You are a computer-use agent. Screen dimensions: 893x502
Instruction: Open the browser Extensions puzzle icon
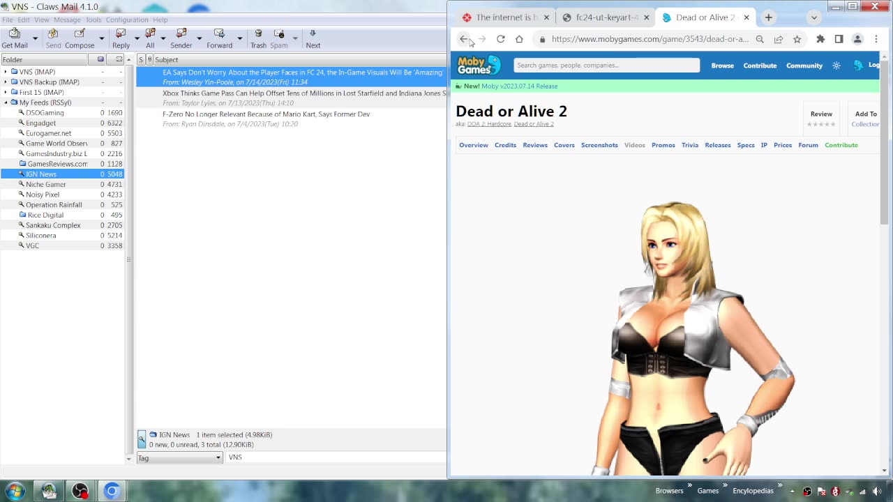coord(820,39)
